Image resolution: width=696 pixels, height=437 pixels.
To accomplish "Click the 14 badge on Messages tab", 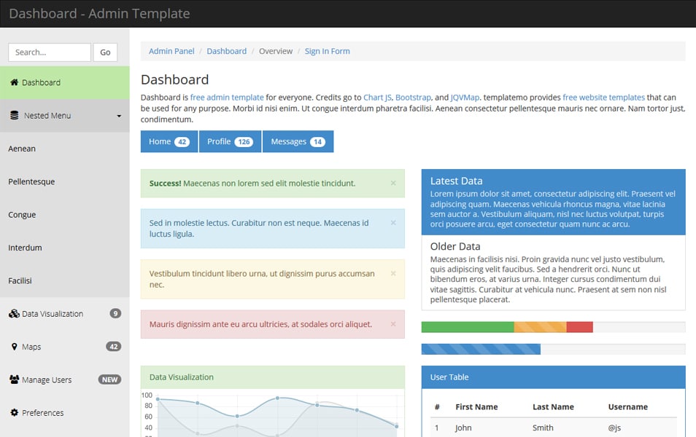I will (x=317, y=142).
